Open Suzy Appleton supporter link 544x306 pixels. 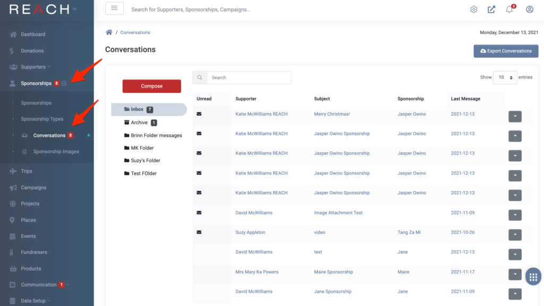tap(250, 232)
